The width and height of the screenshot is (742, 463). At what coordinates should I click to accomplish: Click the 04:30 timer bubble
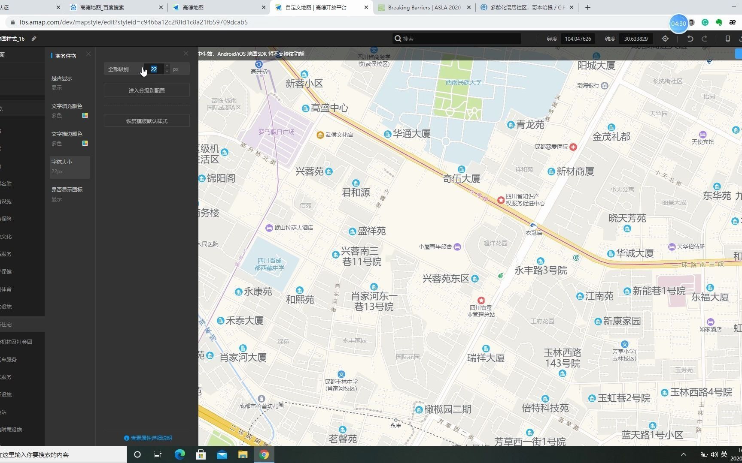coord(678,24)
